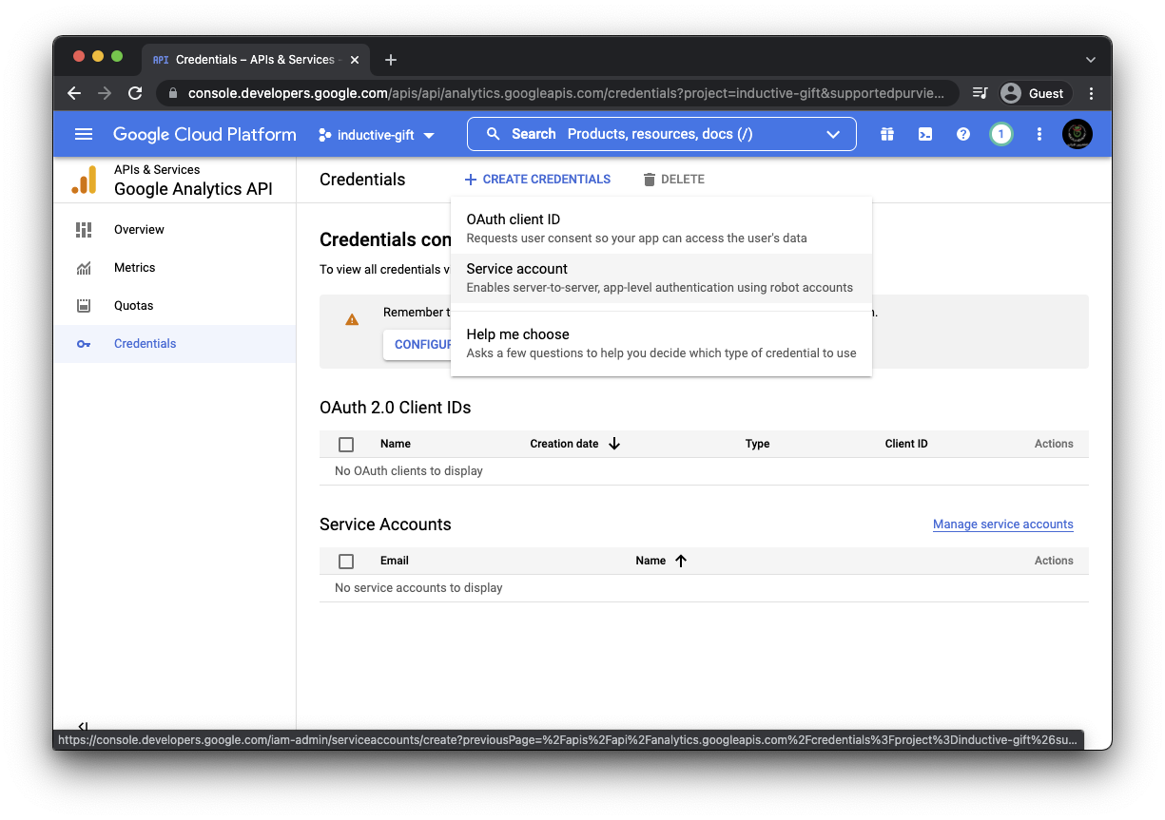The width and height of the screenshot is (1165, 820).
Task: Go back in browser
Action: tap(74, 93)
